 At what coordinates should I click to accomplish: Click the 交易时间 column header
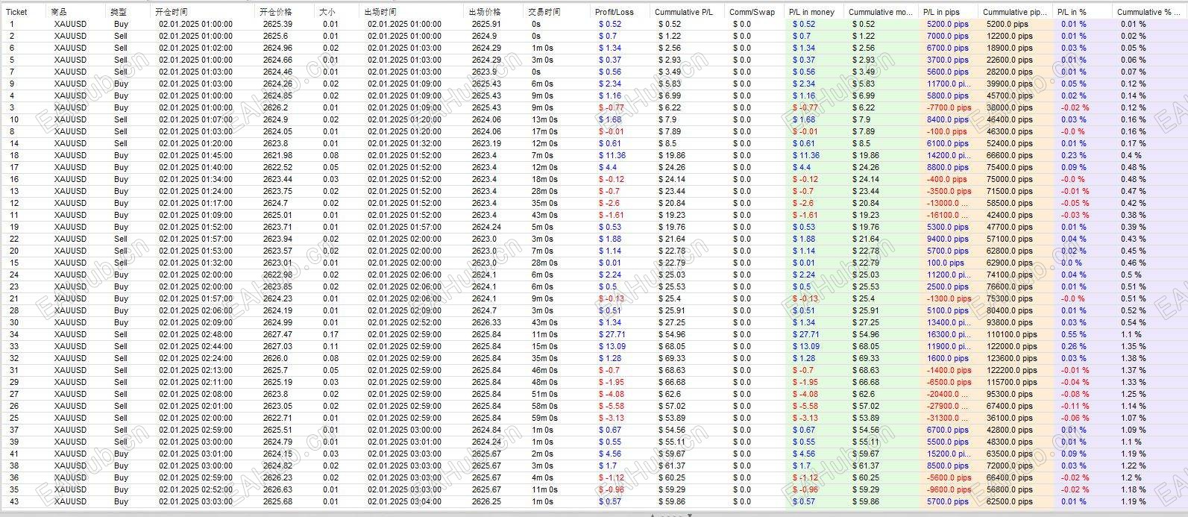point(544,12)
